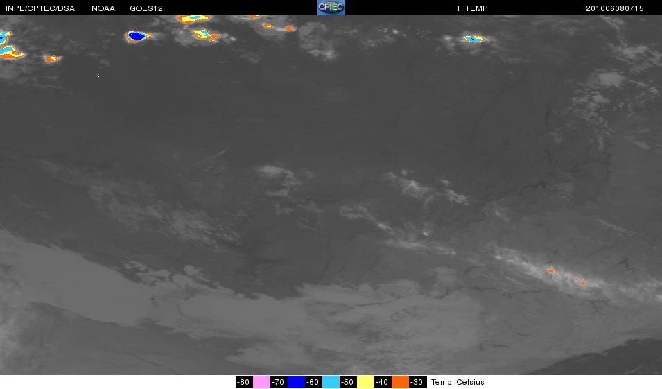Screen dimensions: 662x389
Task: Click the pink legend swatch after -80
Action: [261, 382]
